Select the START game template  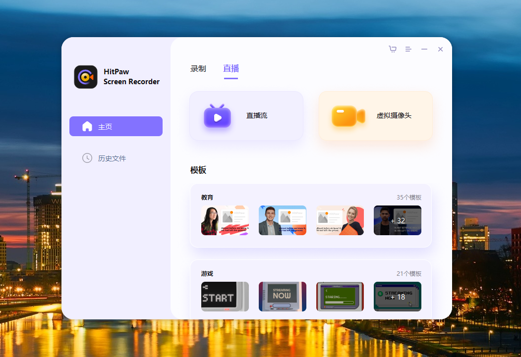point(225,297)
